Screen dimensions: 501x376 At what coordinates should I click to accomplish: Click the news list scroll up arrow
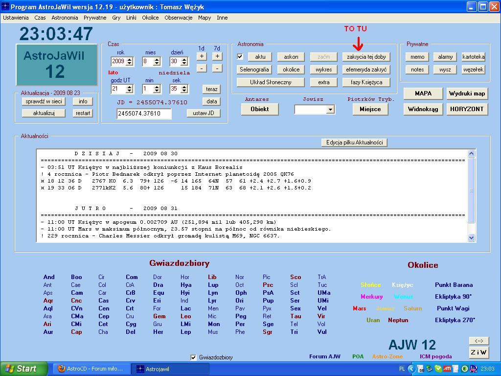click(x=471, y=153)
